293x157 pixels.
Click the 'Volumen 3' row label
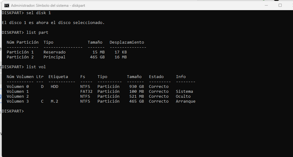click(x=18, y=101)
